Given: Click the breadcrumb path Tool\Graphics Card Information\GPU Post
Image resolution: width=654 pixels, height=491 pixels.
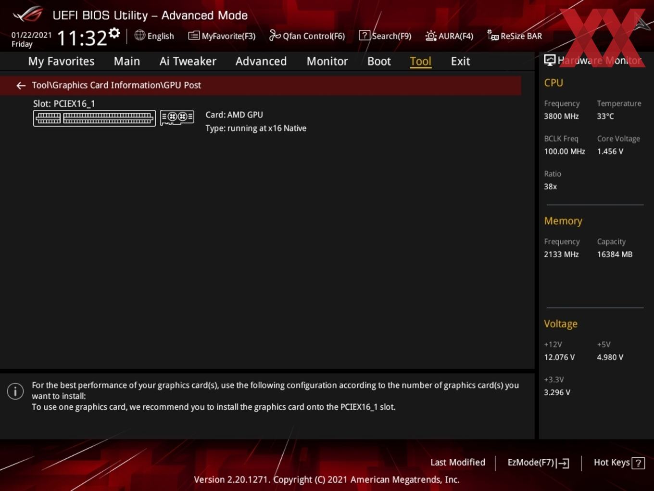Looking at the screenshot, I should (x=116, y=85).
